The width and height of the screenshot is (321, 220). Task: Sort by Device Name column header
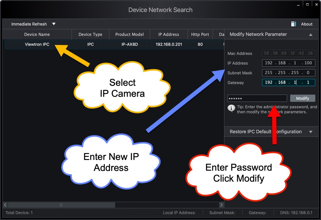37,35
